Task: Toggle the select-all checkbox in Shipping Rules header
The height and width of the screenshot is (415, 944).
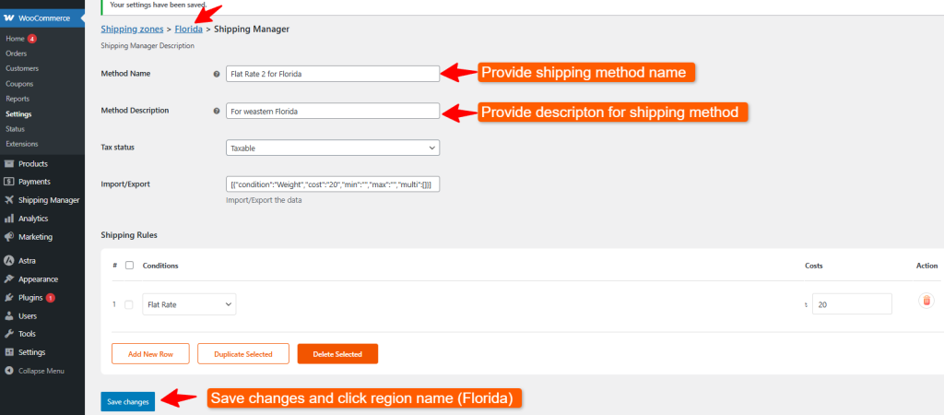Action: (129, 266)
